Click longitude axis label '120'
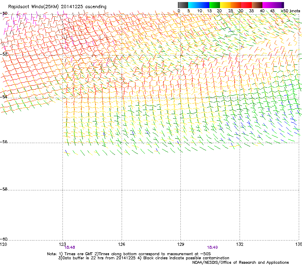The width and height of the screenshot is (302, 265). (3, 244)
